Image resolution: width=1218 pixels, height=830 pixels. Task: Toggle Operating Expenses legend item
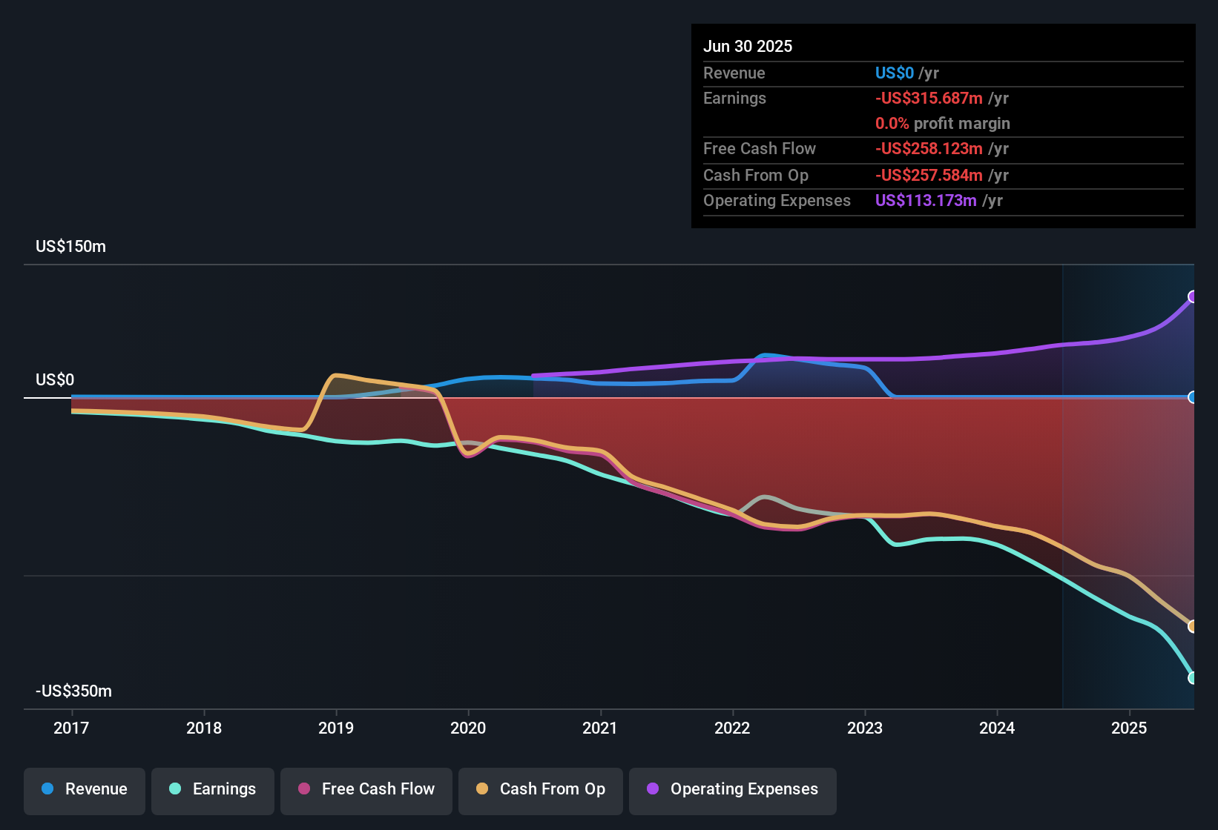(732, 790)
